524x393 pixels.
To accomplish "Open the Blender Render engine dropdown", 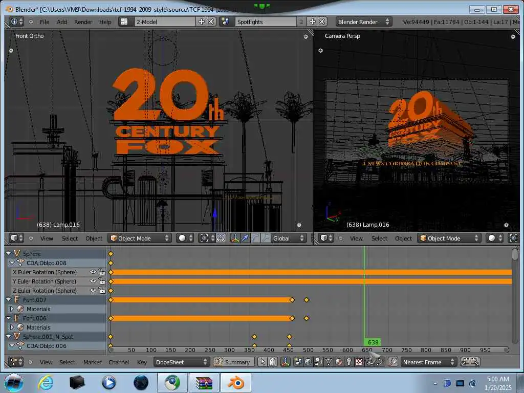I will tap(364, 21).
